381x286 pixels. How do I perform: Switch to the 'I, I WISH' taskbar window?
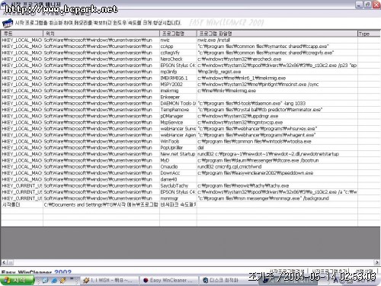(x=109, y=280)
